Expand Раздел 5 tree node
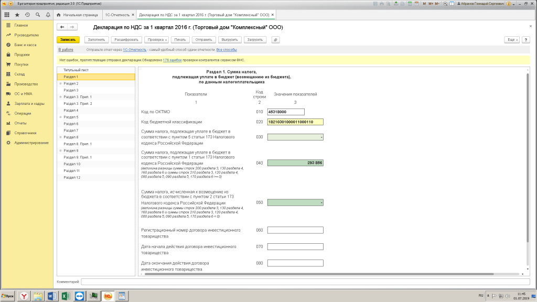Image resolution: width=537 pixels, height=302 pixels. pyautogui.click(x=61, y=117)
